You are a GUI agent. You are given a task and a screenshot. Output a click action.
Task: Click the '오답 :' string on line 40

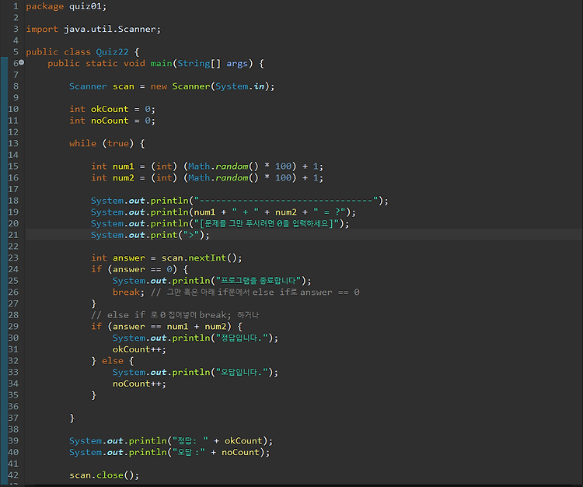189,453
